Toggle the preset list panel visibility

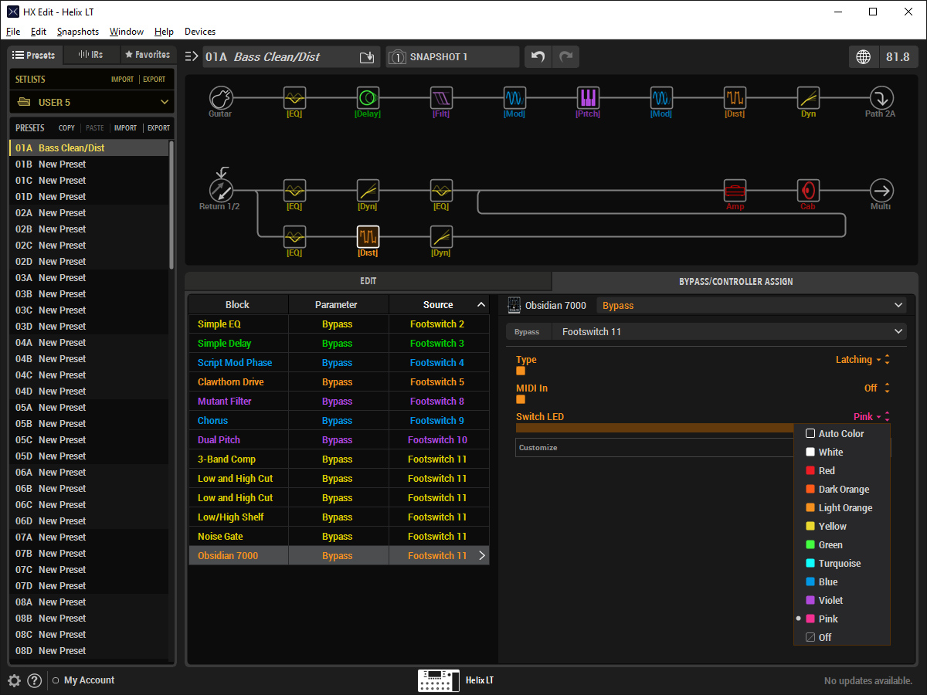[x=192, y=56]
